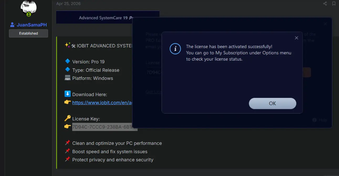The height and width of the screenshot is (176, 339).
Task: Open the iobit.com download link
Action: [102, 103]
